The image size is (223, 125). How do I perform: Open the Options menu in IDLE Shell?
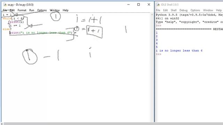pos(195,10)
